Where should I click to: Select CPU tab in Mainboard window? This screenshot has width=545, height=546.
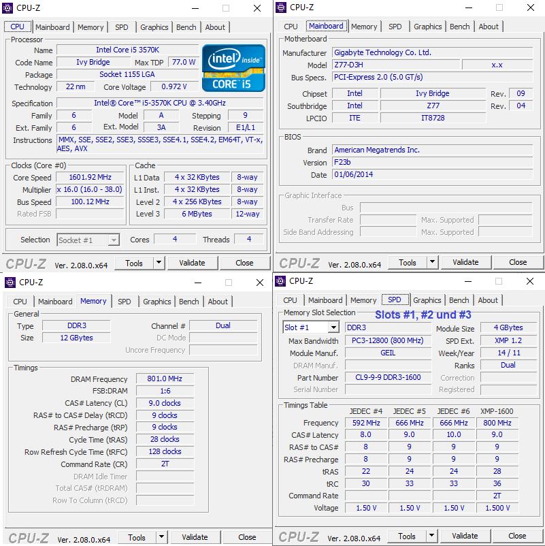tap(291, 27)
